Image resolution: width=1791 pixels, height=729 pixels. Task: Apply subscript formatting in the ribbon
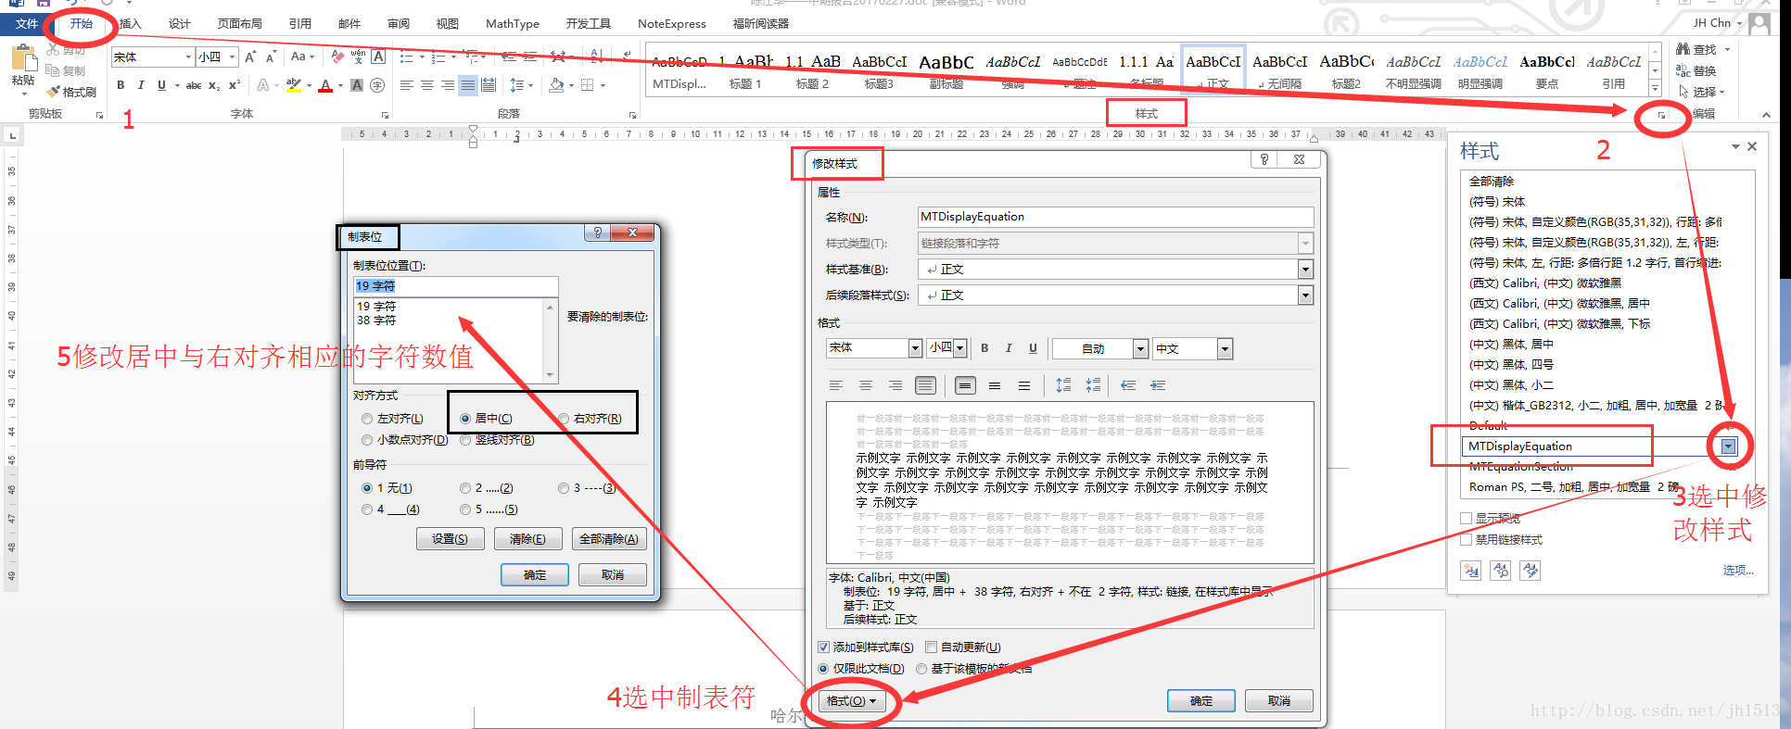click(214, 85)
